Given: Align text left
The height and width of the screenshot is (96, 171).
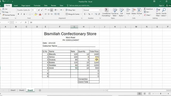Looking at the screenshot, I should click(46, 14).
